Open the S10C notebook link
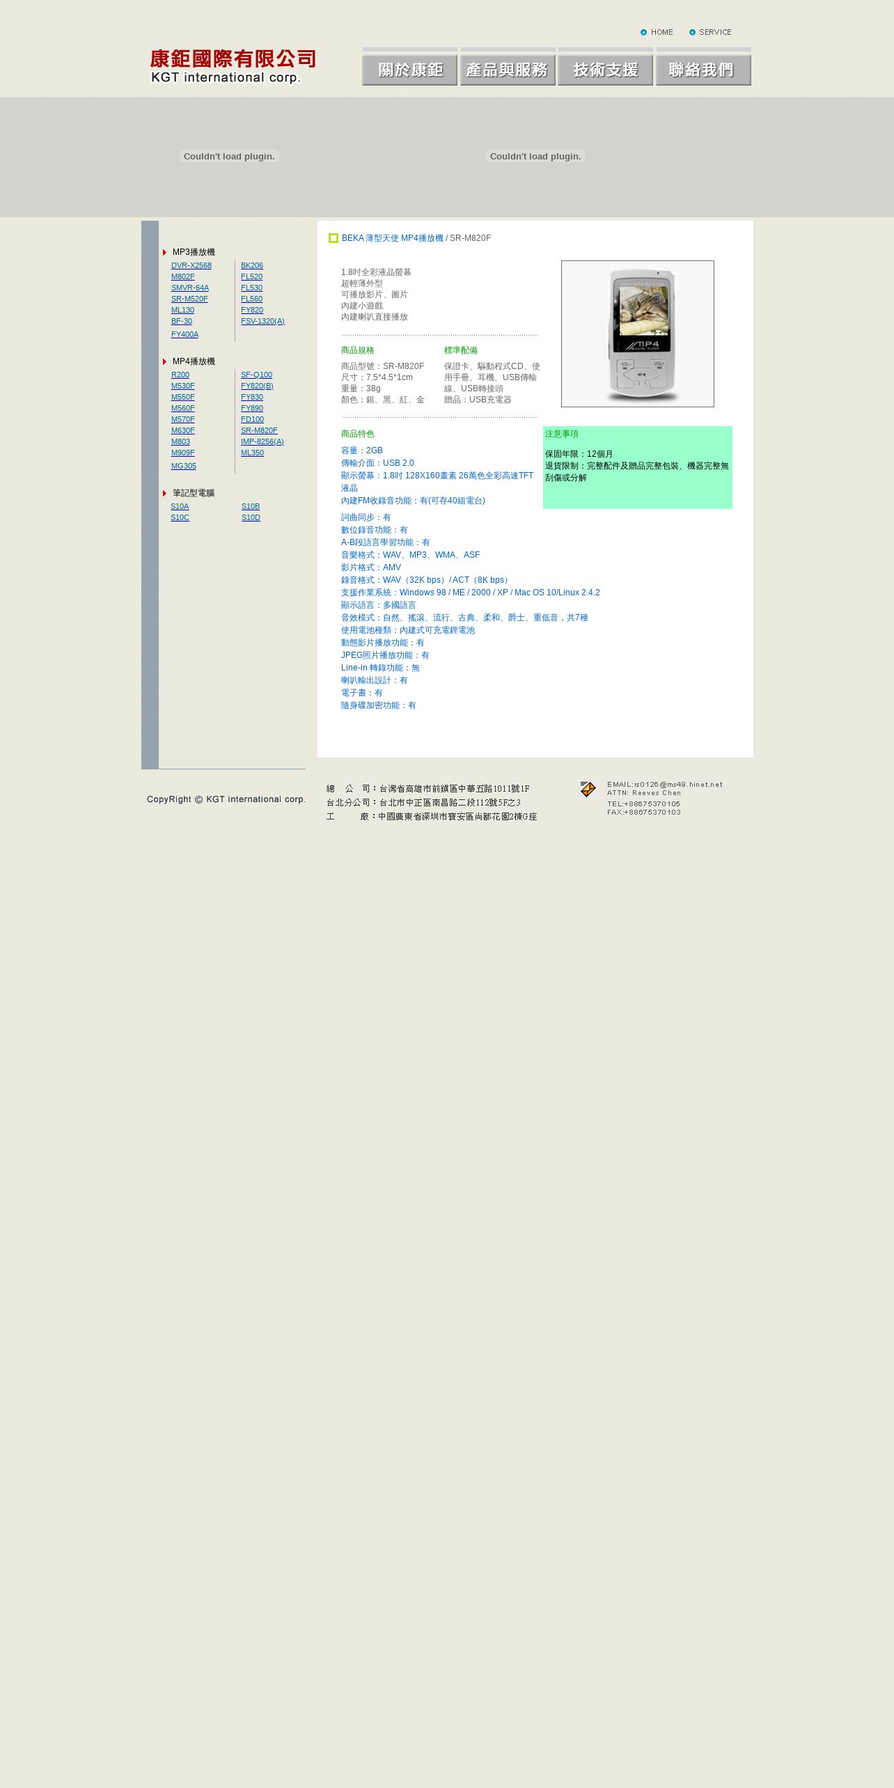This screenshot has height=1788, width=894. coord(180,517)
